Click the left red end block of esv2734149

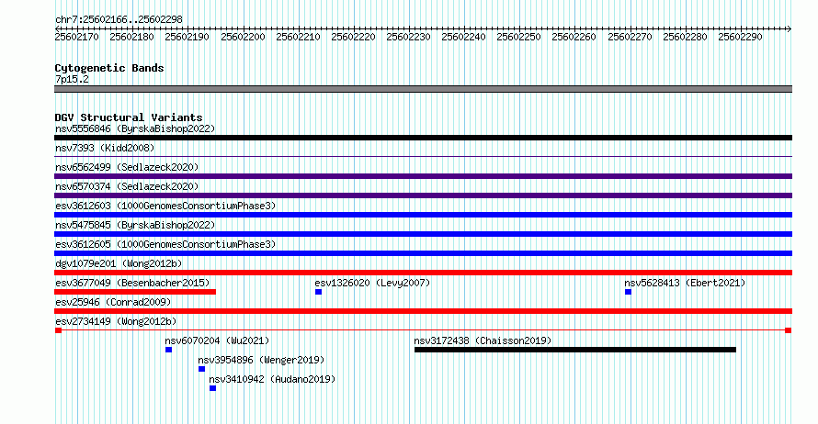[59, 330]
